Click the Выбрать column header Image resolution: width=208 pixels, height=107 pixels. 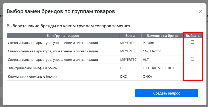pyautogui.click(x=193, y=36)
